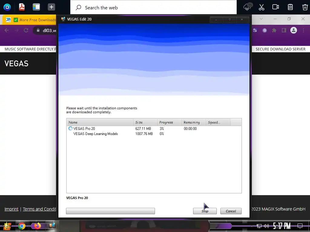Open the Terms and Conditions link
310x232 pixels.
(39, 209)
